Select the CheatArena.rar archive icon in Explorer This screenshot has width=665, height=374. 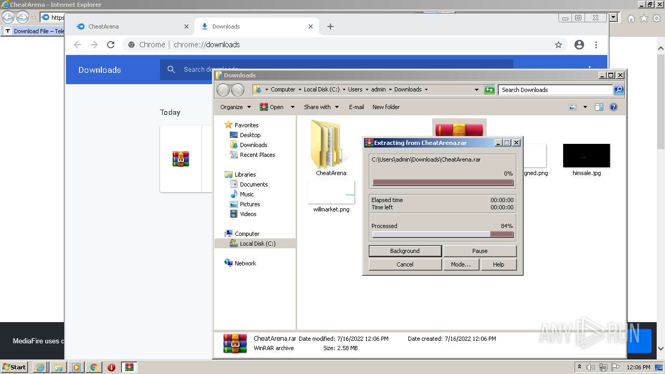[459, 128]
